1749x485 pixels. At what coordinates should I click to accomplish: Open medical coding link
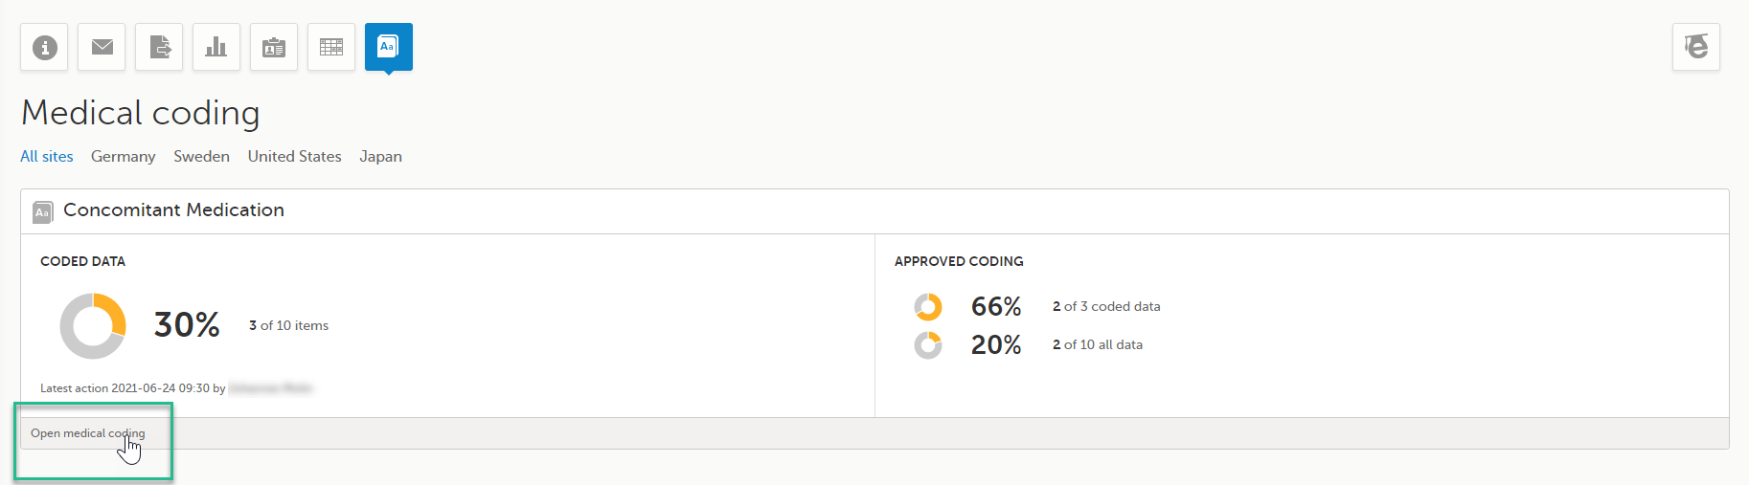[x=87, y=433]
